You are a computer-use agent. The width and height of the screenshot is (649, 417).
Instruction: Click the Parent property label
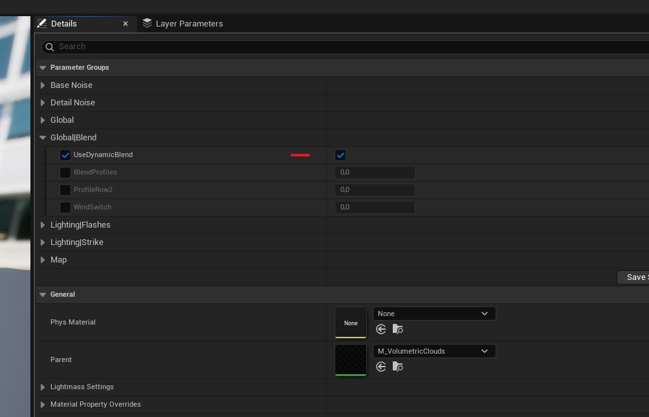click(61, 360)
